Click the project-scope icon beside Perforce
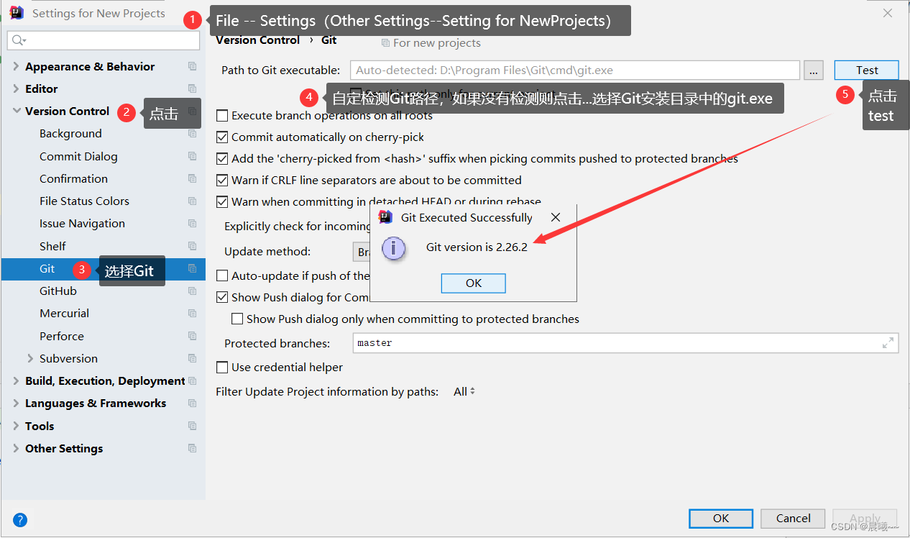 click(x=192, y=336)
